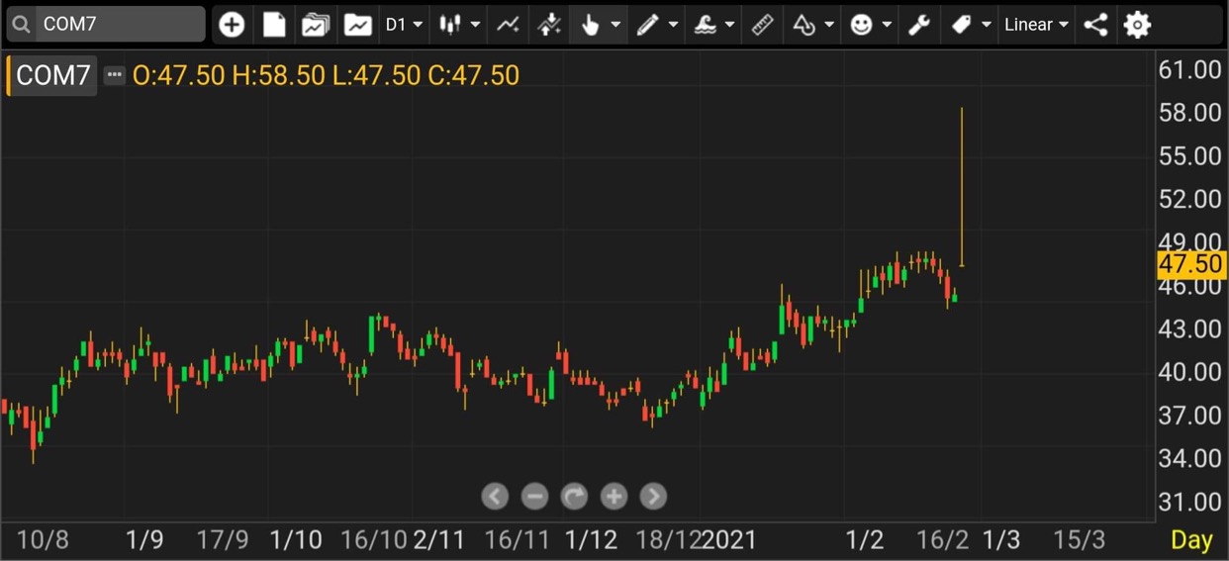This screenshot has height=561, width=1229.
Task: Click the current price label 47.50
Action: tap(1190, 264)
